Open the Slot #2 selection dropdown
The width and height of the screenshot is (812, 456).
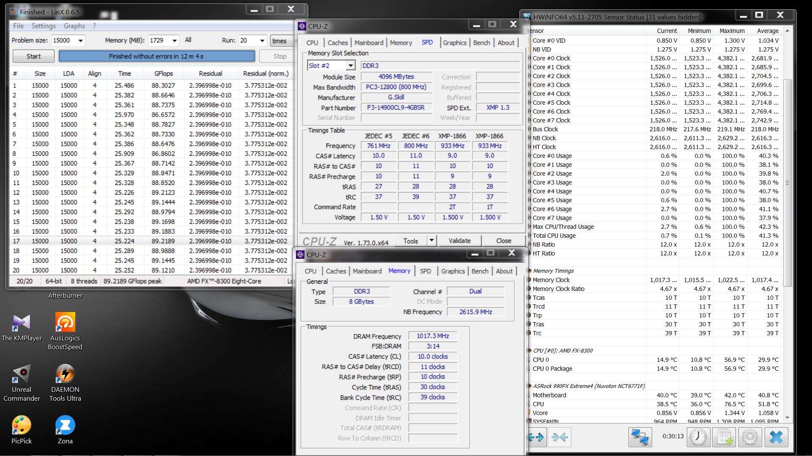(351, 65)
